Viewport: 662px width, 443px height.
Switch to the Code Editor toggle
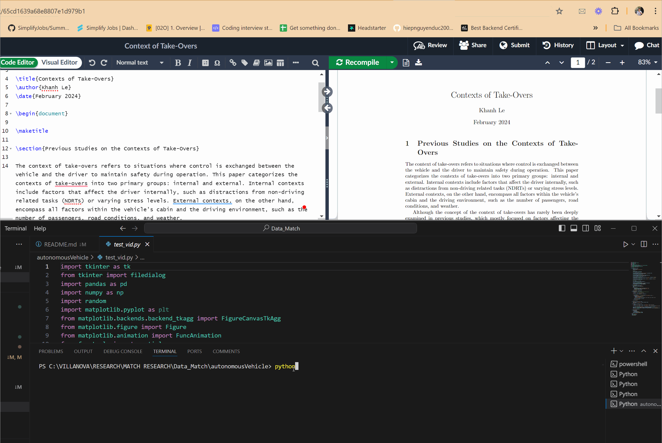(x=18, y=62)
